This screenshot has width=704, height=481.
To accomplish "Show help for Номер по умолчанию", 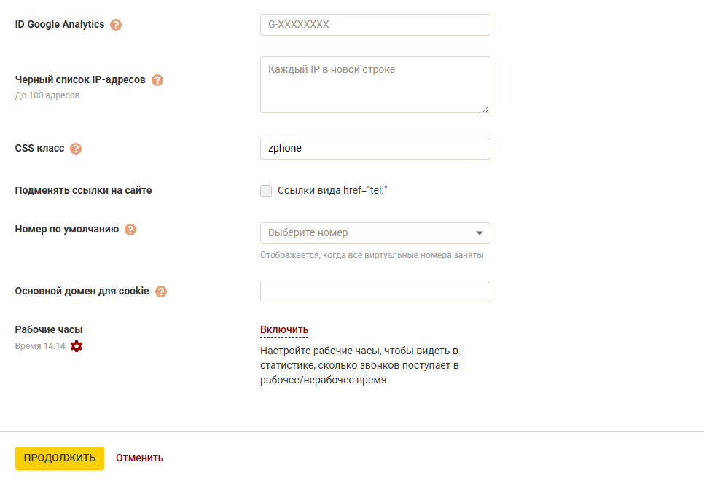I will [130, 230].
